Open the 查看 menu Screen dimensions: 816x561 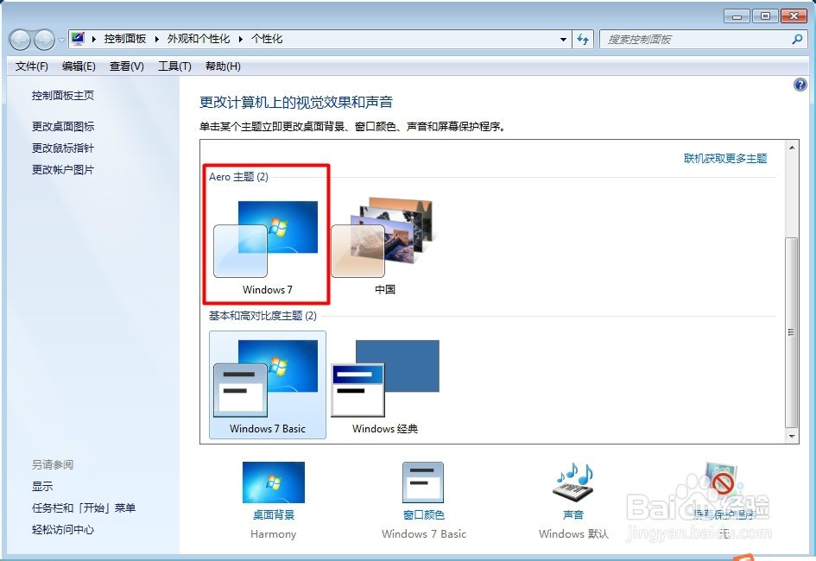click(126, 66)
